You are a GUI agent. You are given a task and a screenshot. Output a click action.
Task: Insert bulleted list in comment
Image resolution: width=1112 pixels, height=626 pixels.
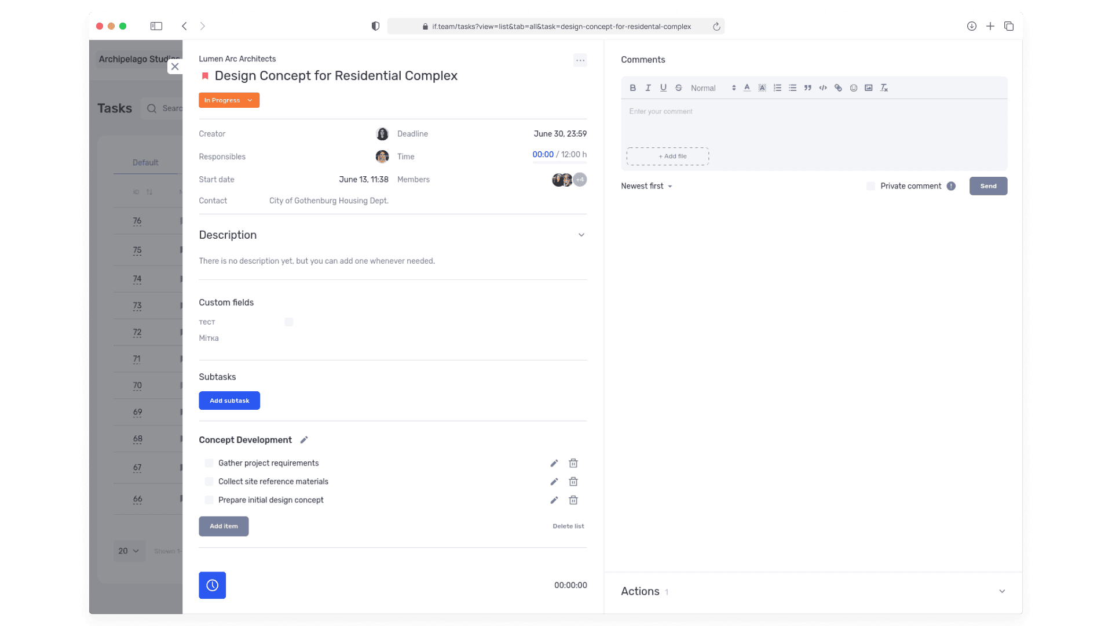pyautogui.click(x=792, y=88)
